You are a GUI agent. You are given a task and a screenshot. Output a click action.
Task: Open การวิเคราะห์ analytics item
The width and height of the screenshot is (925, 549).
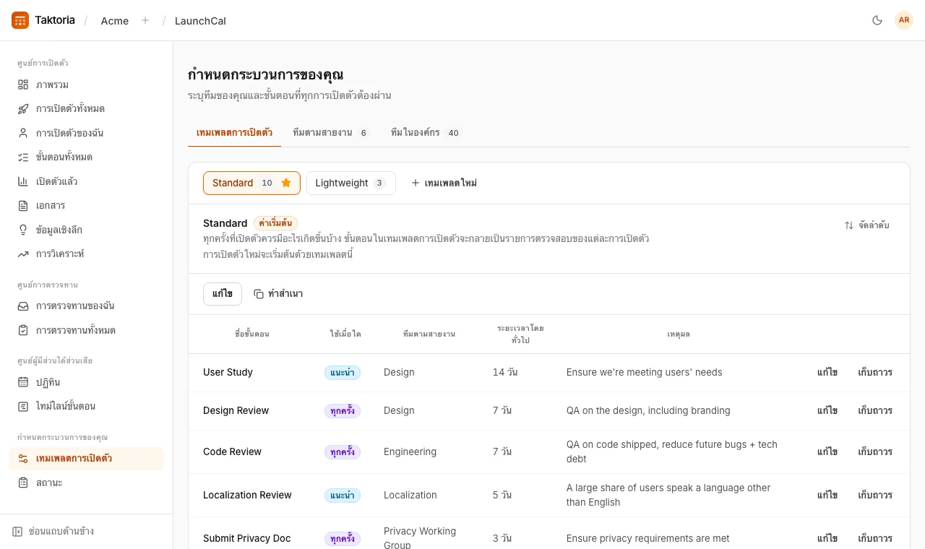click(87, 254)
